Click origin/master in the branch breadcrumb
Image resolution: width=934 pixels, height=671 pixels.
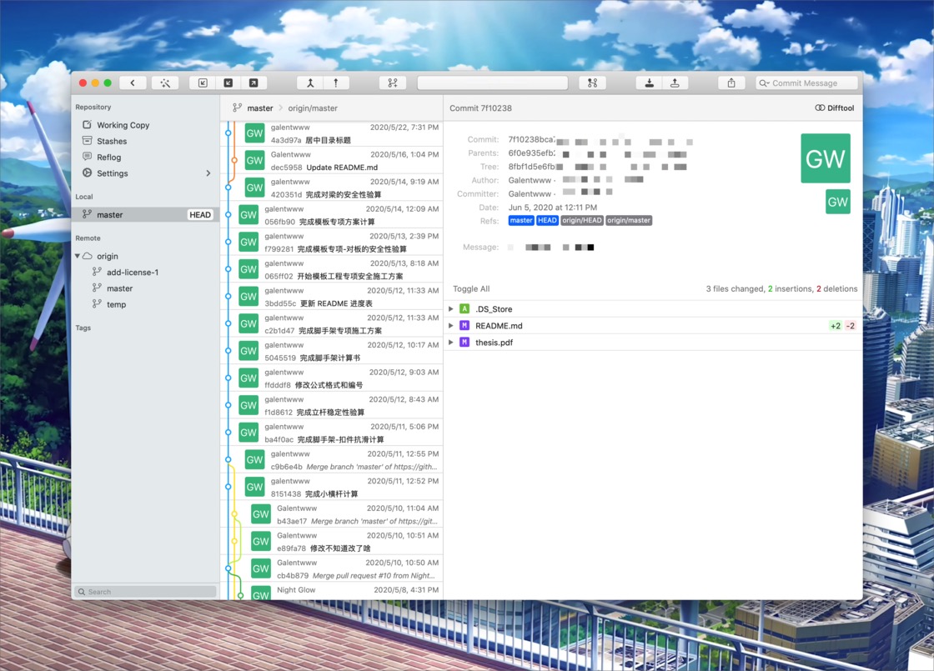(313, 108)
